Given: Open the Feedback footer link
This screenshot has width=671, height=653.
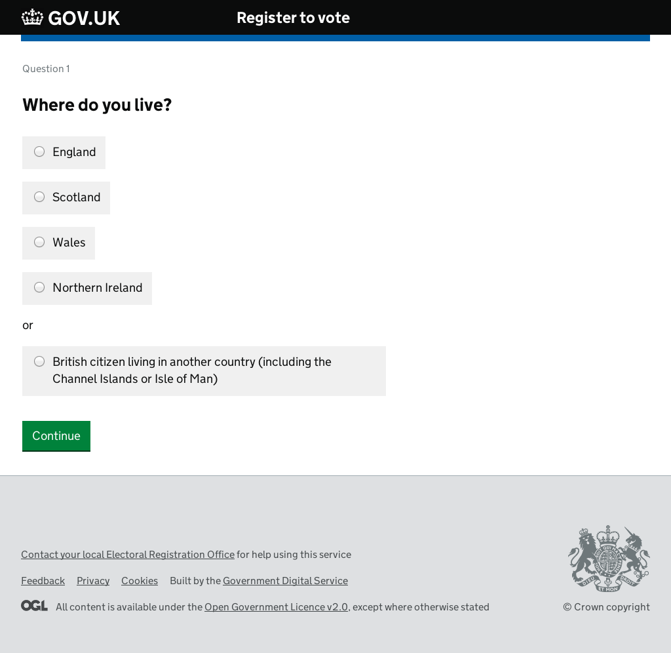Looking at the screenshot, I should point(43,581).
